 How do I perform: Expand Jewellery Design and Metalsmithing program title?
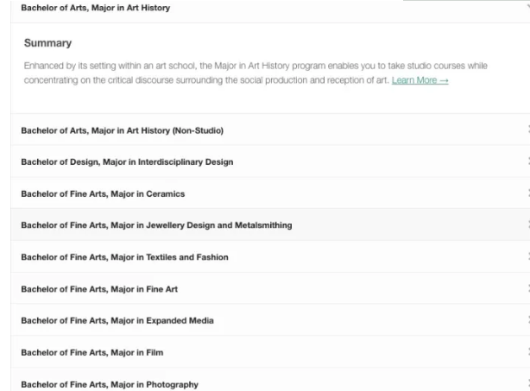point(156,225)
